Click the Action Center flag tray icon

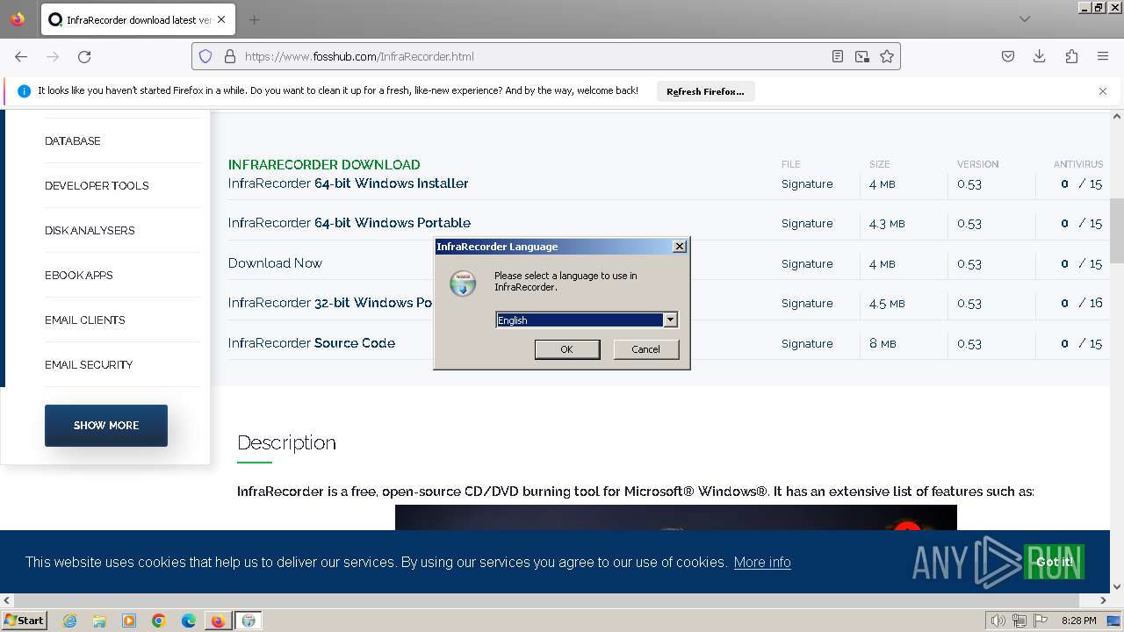1041,621
